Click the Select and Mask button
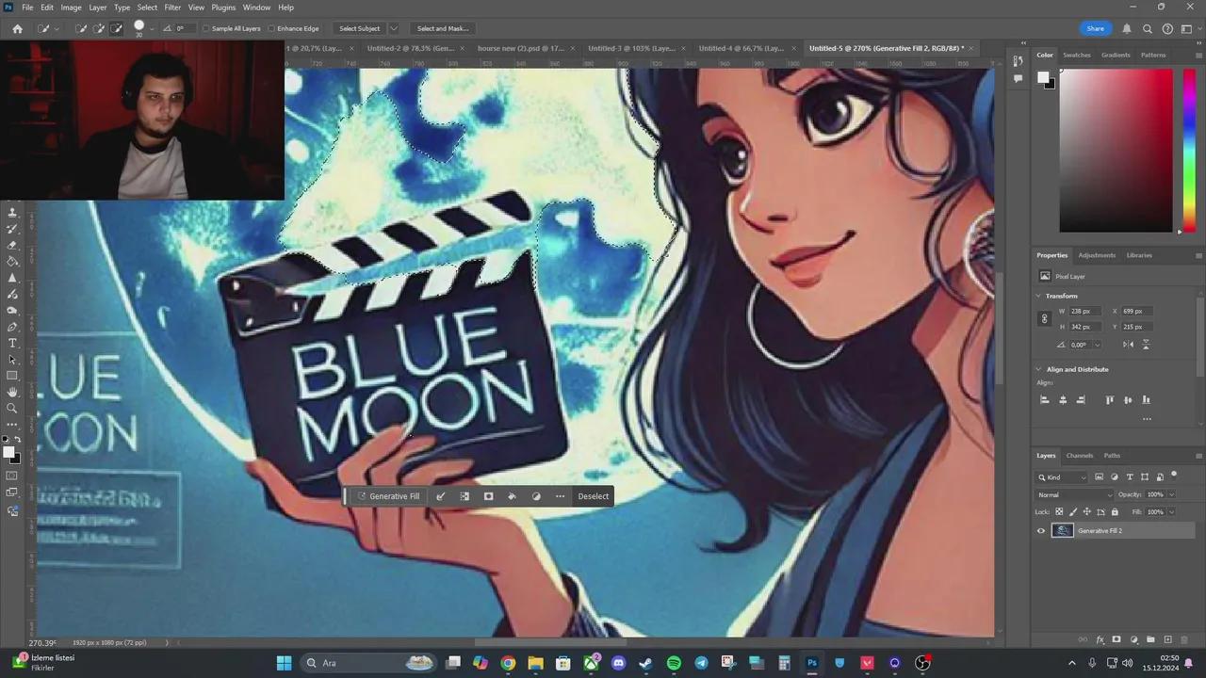The width and height of the screenshot is (1206, 678). click(x=443, y=28)
